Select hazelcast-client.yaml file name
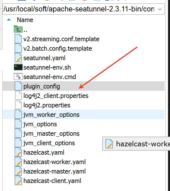Image resolution: width=170 pixels, height=191 pixels. [52, 181]
